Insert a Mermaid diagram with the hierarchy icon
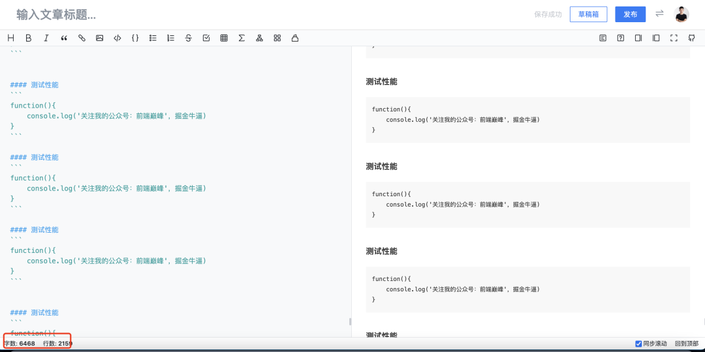Viewport: 705px width, 352px height. (259, 38)
